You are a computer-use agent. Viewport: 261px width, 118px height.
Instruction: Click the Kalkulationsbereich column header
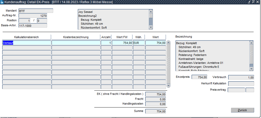pyautogui.click(x=26, y=37)
